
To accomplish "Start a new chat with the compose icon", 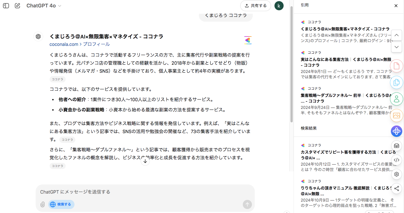I will [17, 6].
